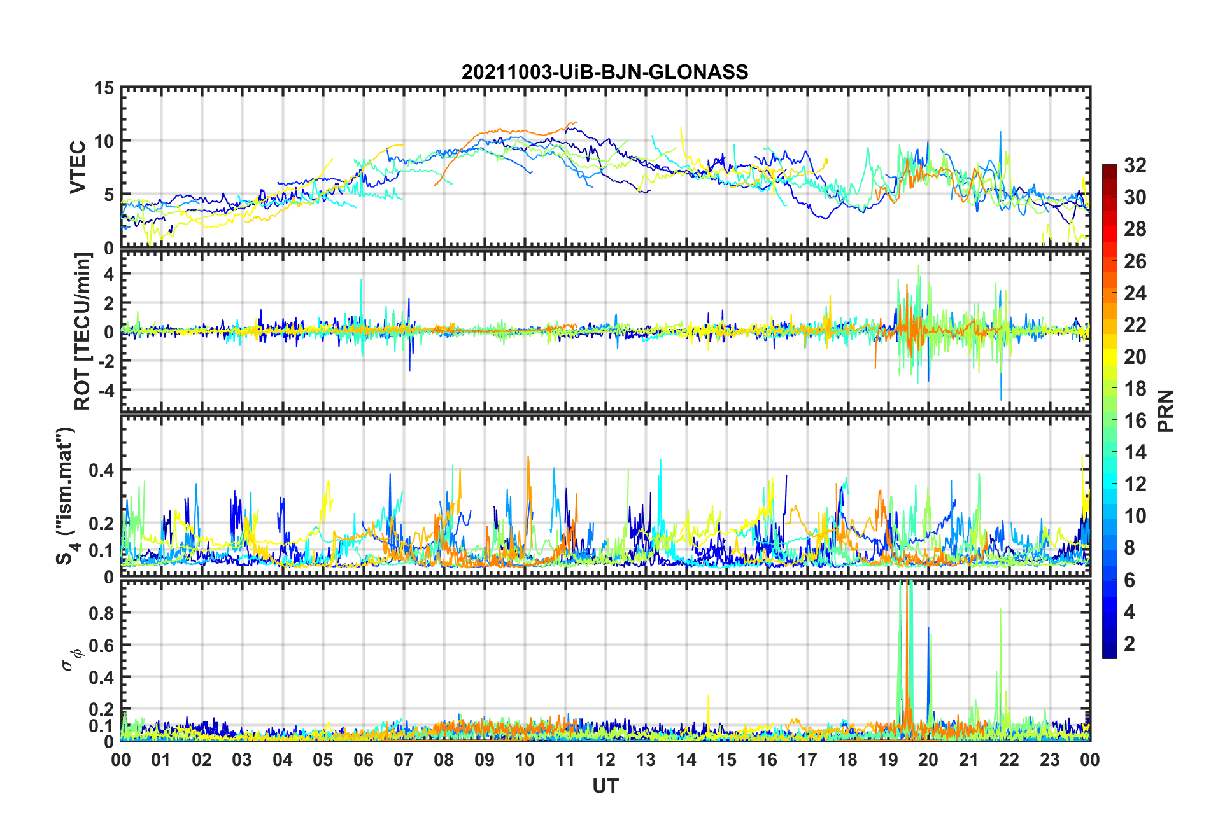Viewport: 1211px width, 822px height.
Task: Click colorbar tick label 8
Action: pos(1130,548)
